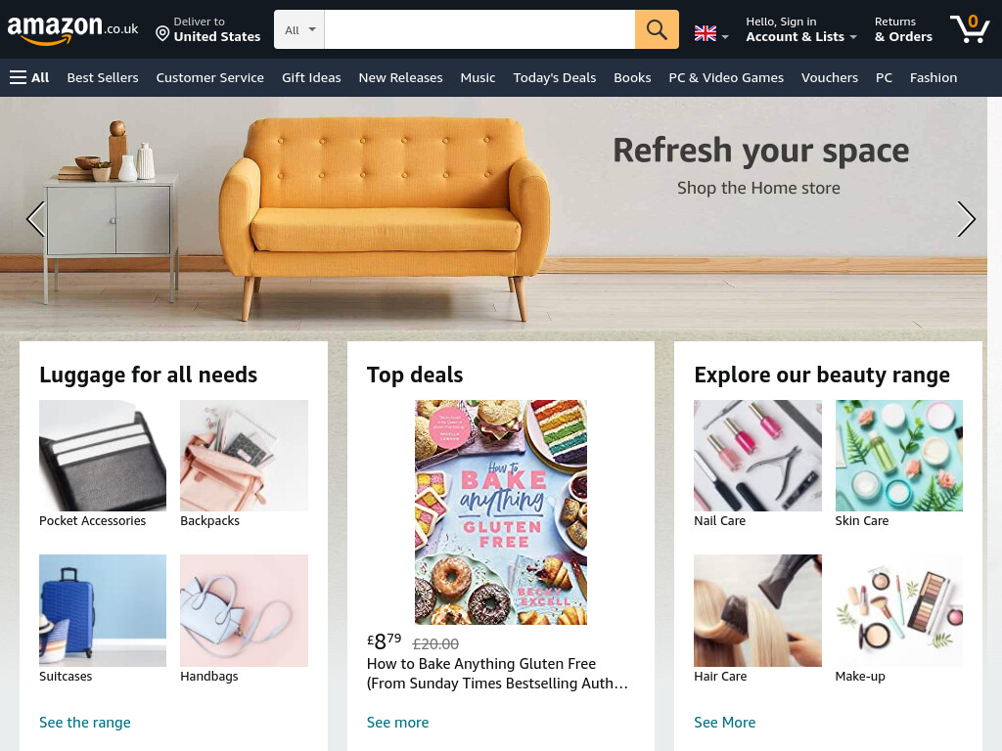The image size is (1002, 751).
Task: Open Returns & Orders
Action: tap(903, 29)
